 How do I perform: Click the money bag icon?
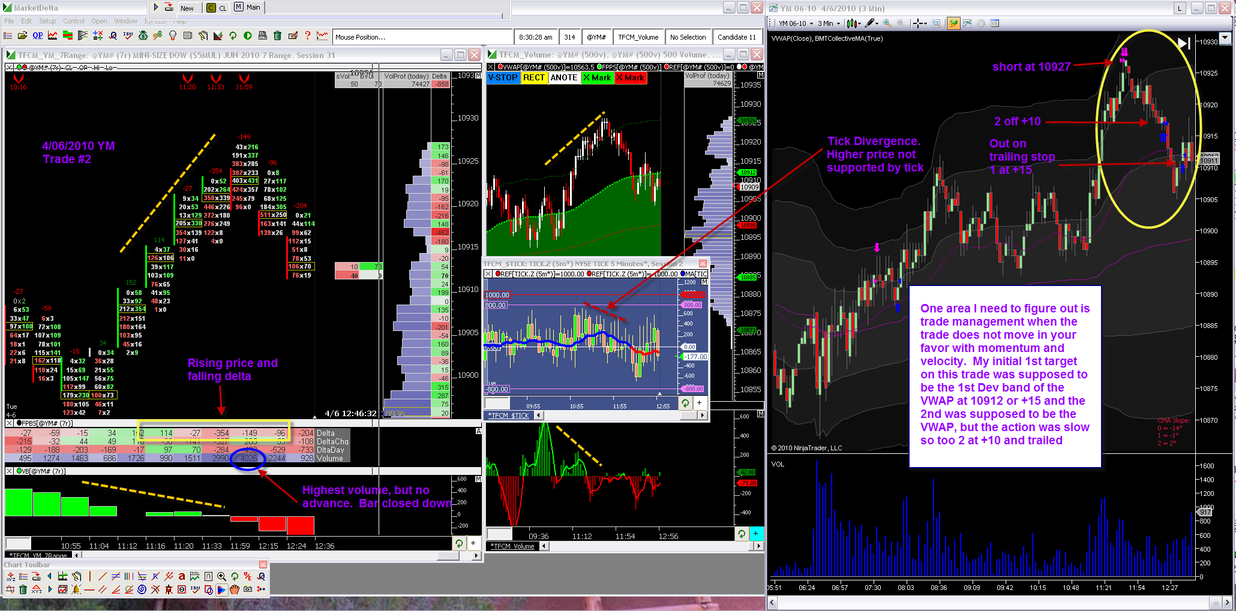click(143, 36)
